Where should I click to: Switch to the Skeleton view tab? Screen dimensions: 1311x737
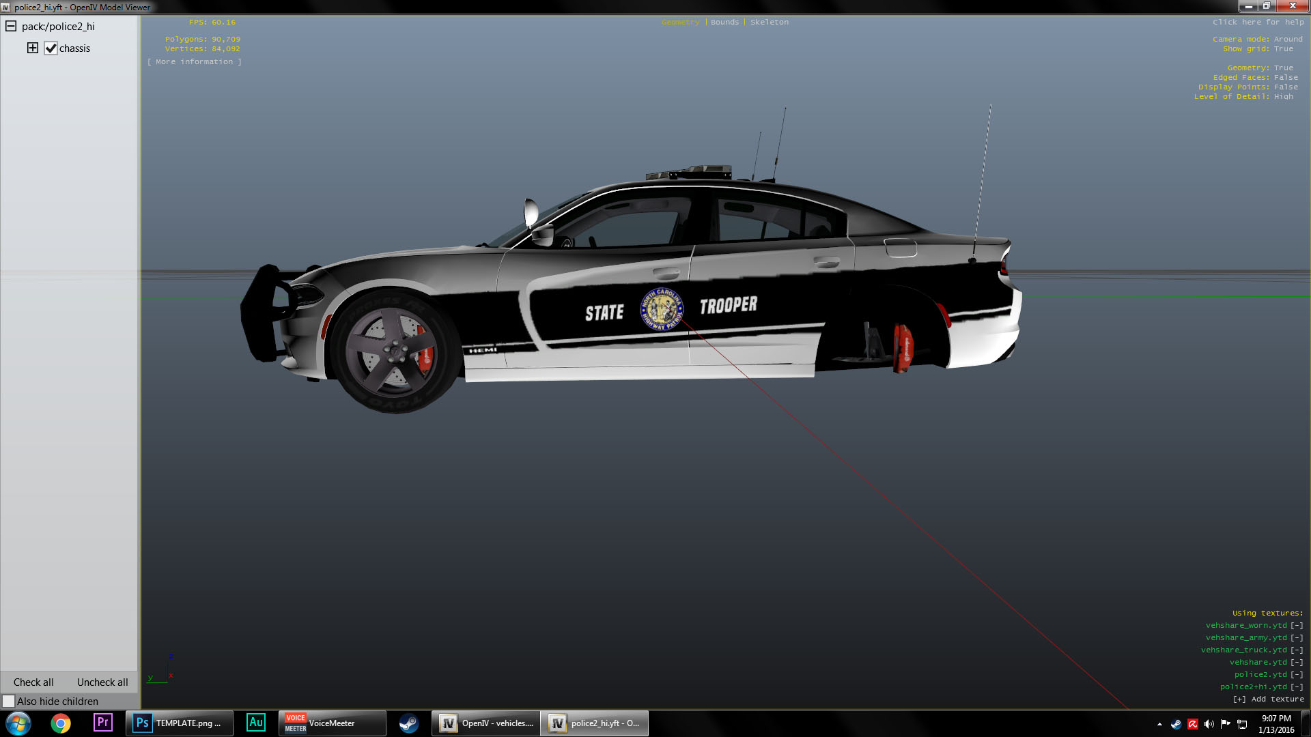pyautogui.click(x=769, y=22)
